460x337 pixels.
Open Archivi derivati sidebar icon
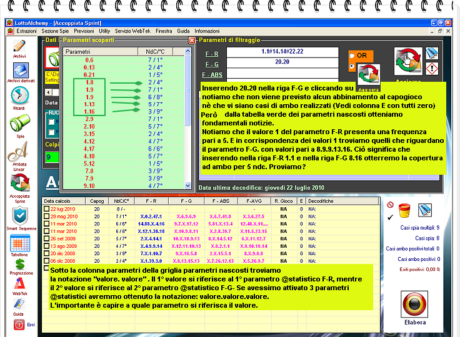coord(21,71)
